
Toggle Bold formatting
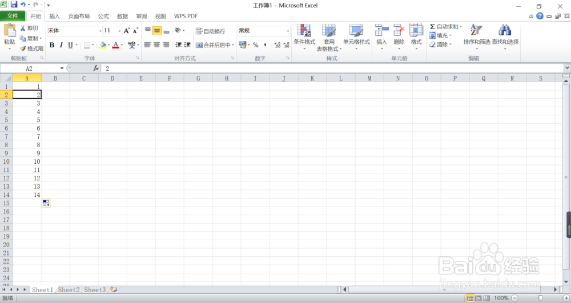point(52,45)
